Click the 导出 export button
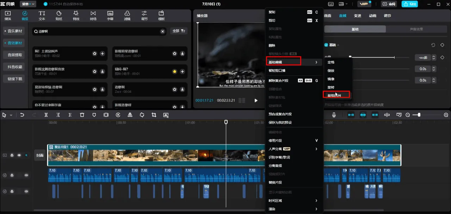This screenshot has width=451, height=214. pos(409,4)
